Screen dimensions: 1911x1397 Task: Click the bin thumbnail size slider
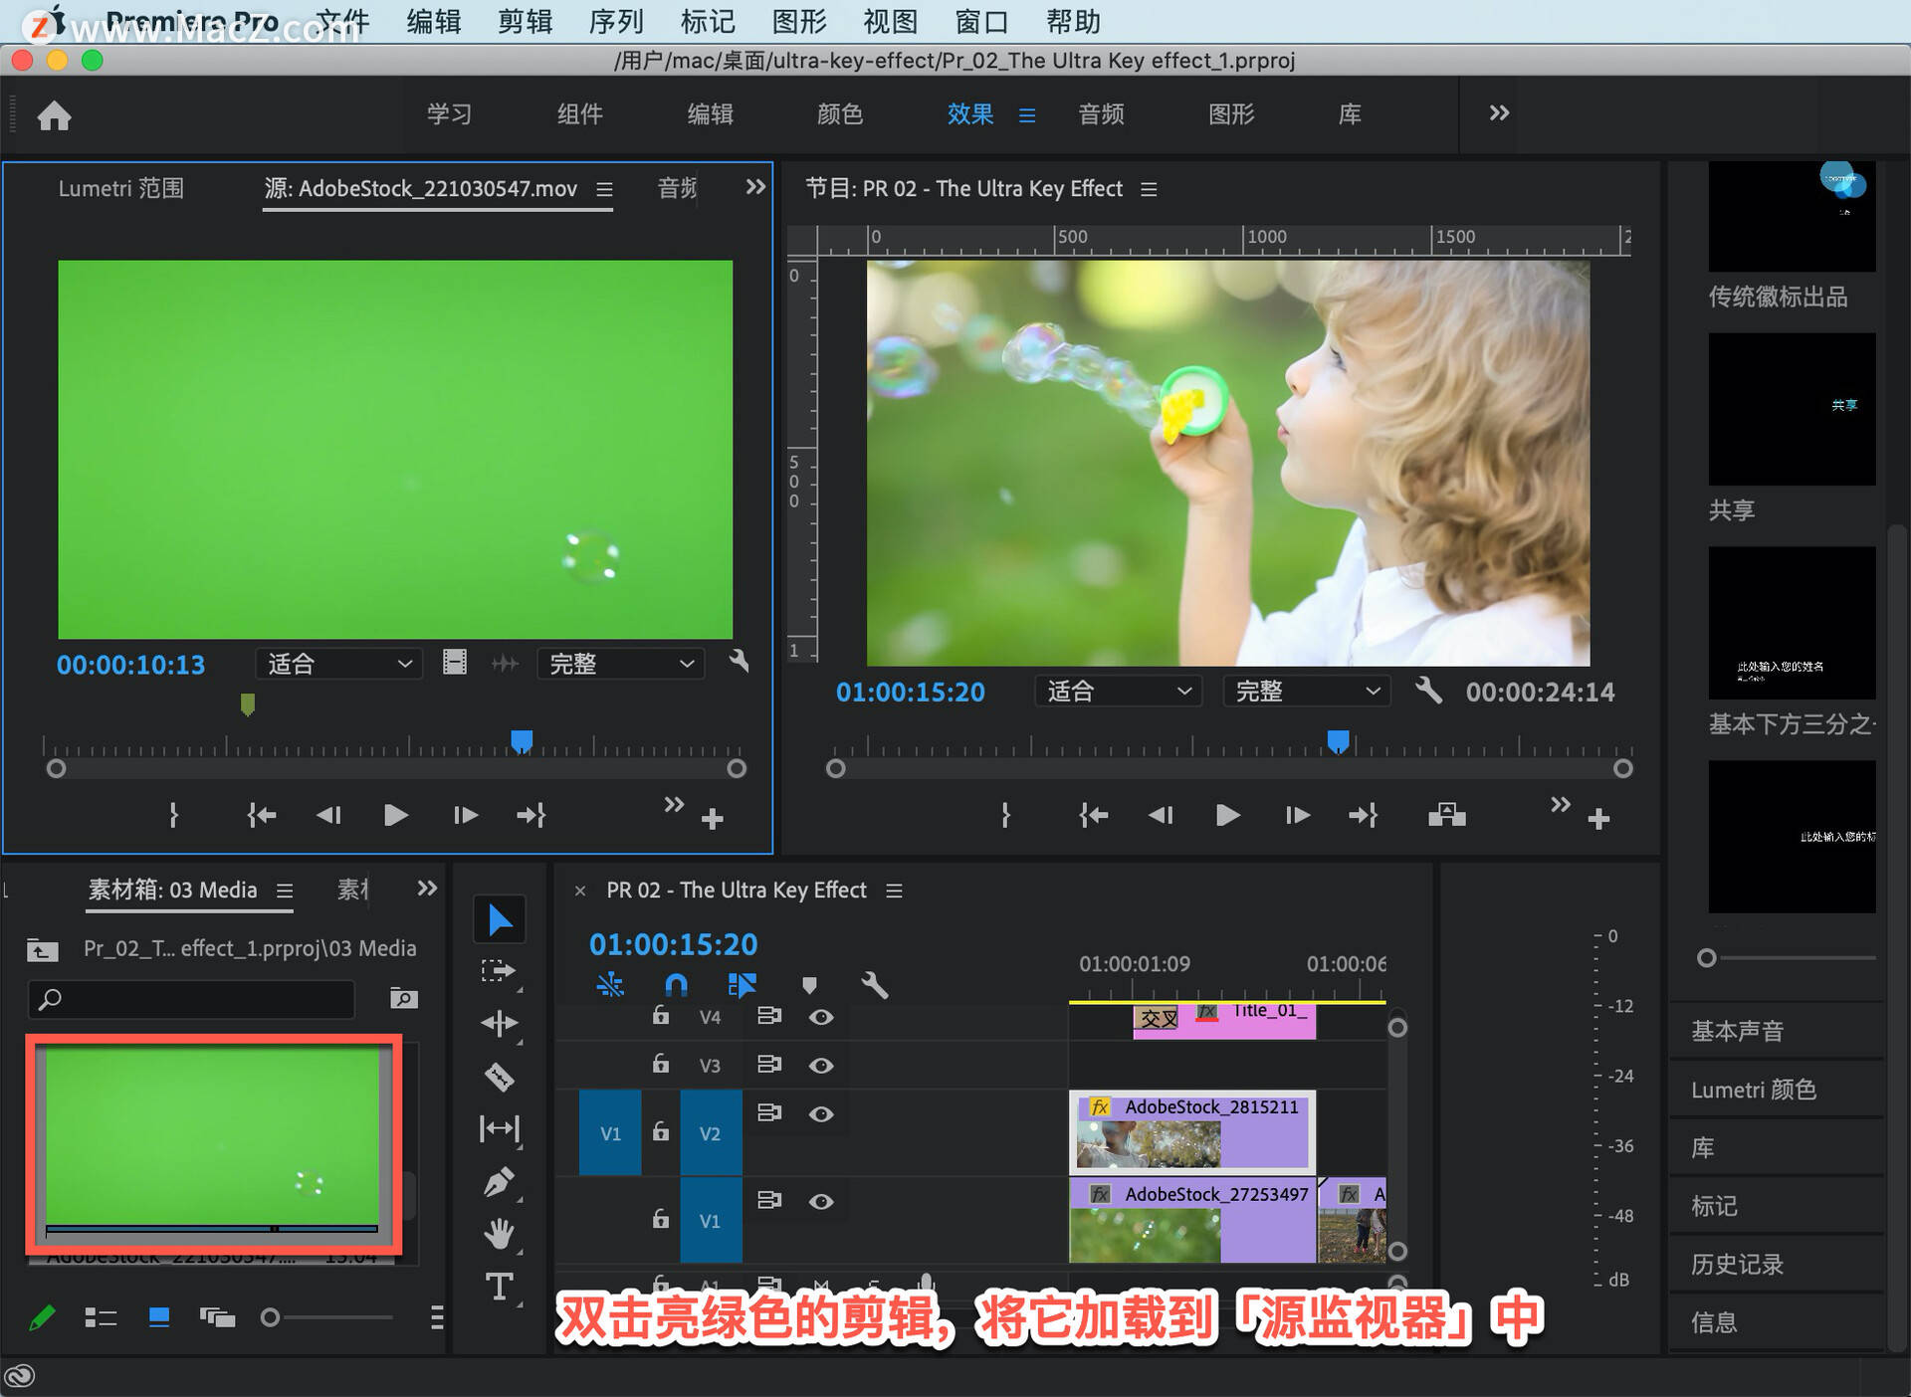point(271,1317)
